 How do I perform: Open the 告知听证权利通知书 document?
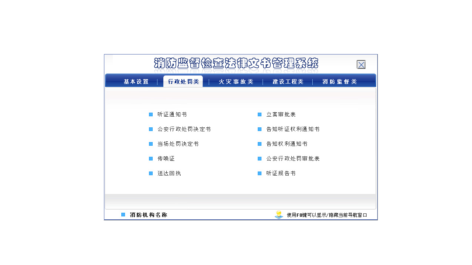[293, 129]
